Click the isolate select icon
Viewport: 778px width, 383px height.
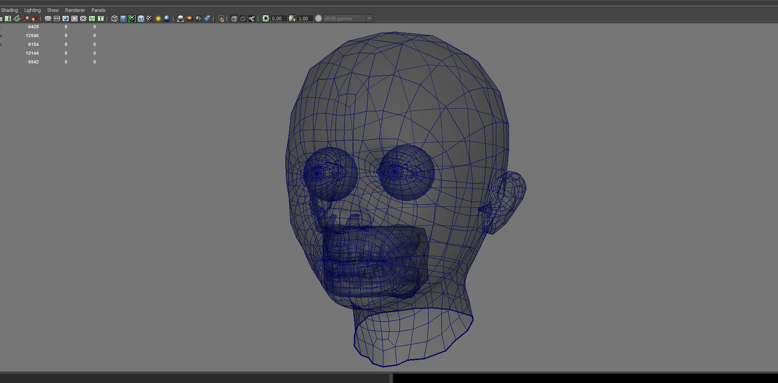pos(221,19)
